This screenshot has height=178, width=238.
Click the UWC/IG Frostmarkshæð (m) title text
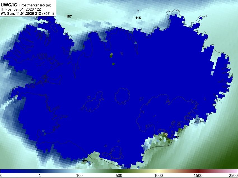tap(26, 5)
